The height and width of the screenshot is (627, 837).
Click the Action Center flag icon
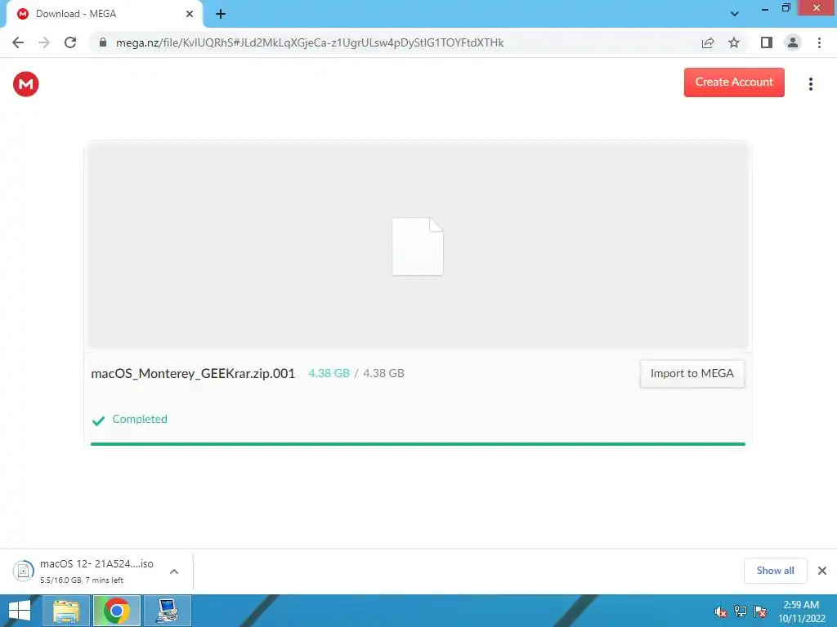(x=760, y=611)
